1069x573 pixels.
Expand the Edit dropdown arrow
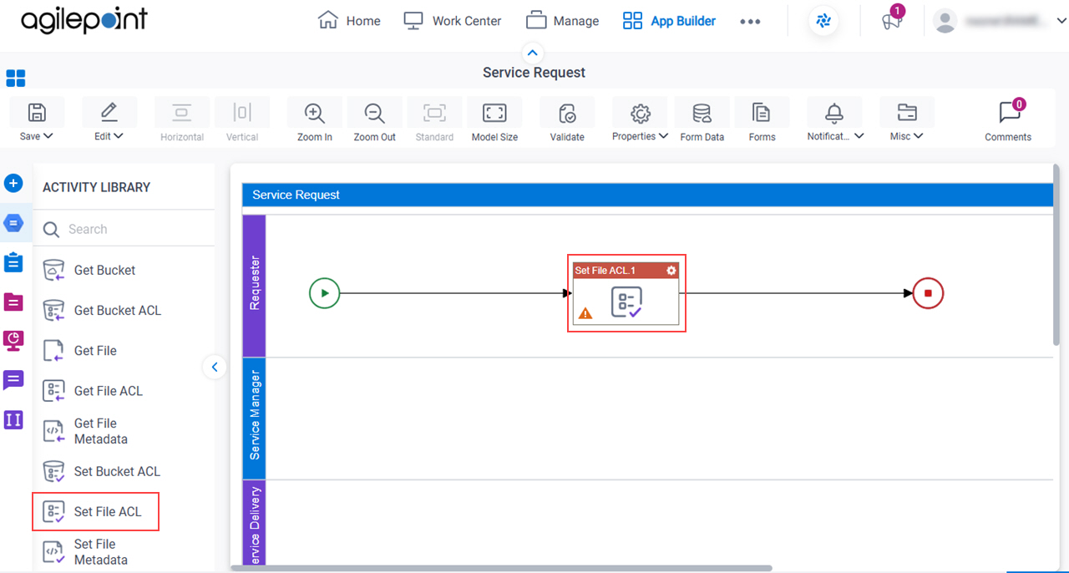119,136
